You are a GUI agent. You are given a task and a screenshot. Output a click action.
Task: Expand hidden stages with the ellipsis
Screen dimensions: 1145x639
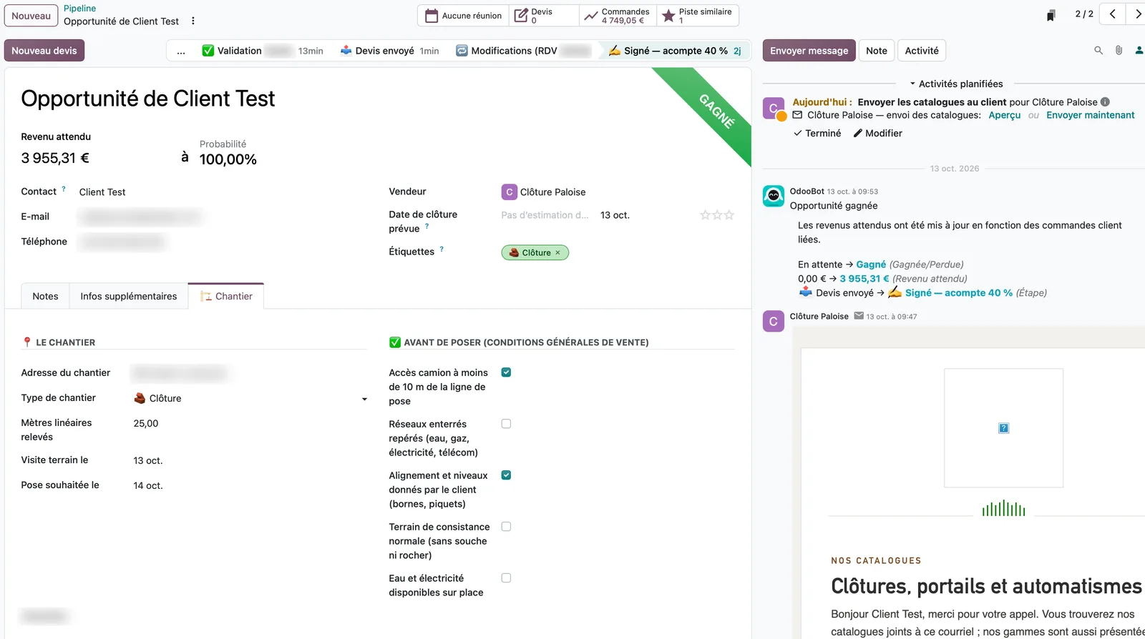181,51
